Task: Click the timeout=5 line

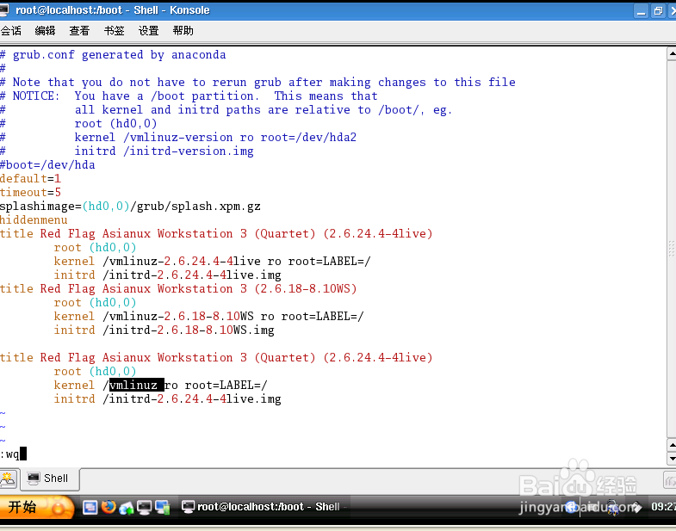Action: [x=30, y=192]
